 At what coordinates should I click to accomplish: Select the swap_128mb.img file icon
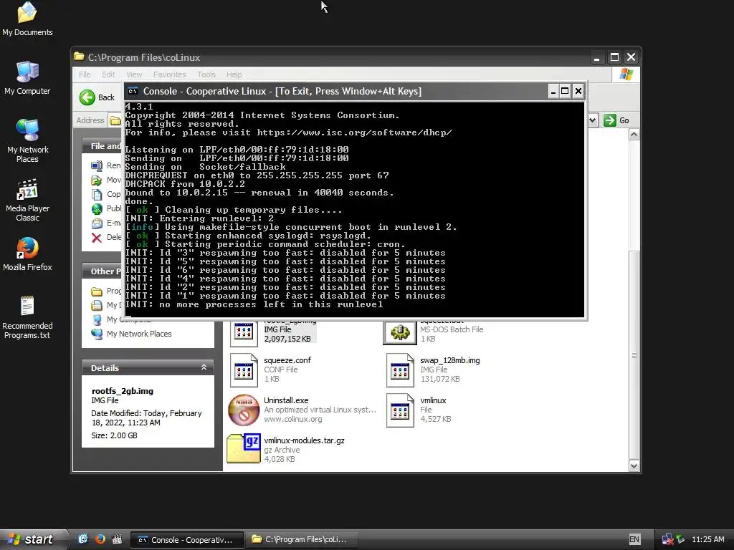pos(400,370)
